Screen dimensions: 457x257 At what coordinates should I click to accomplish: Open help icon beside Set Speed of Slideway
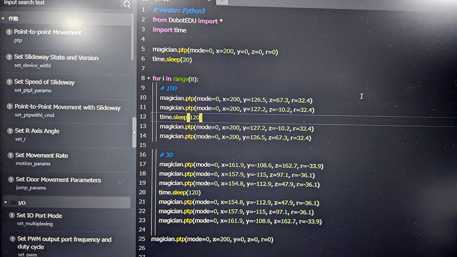(x=10, y=82)
